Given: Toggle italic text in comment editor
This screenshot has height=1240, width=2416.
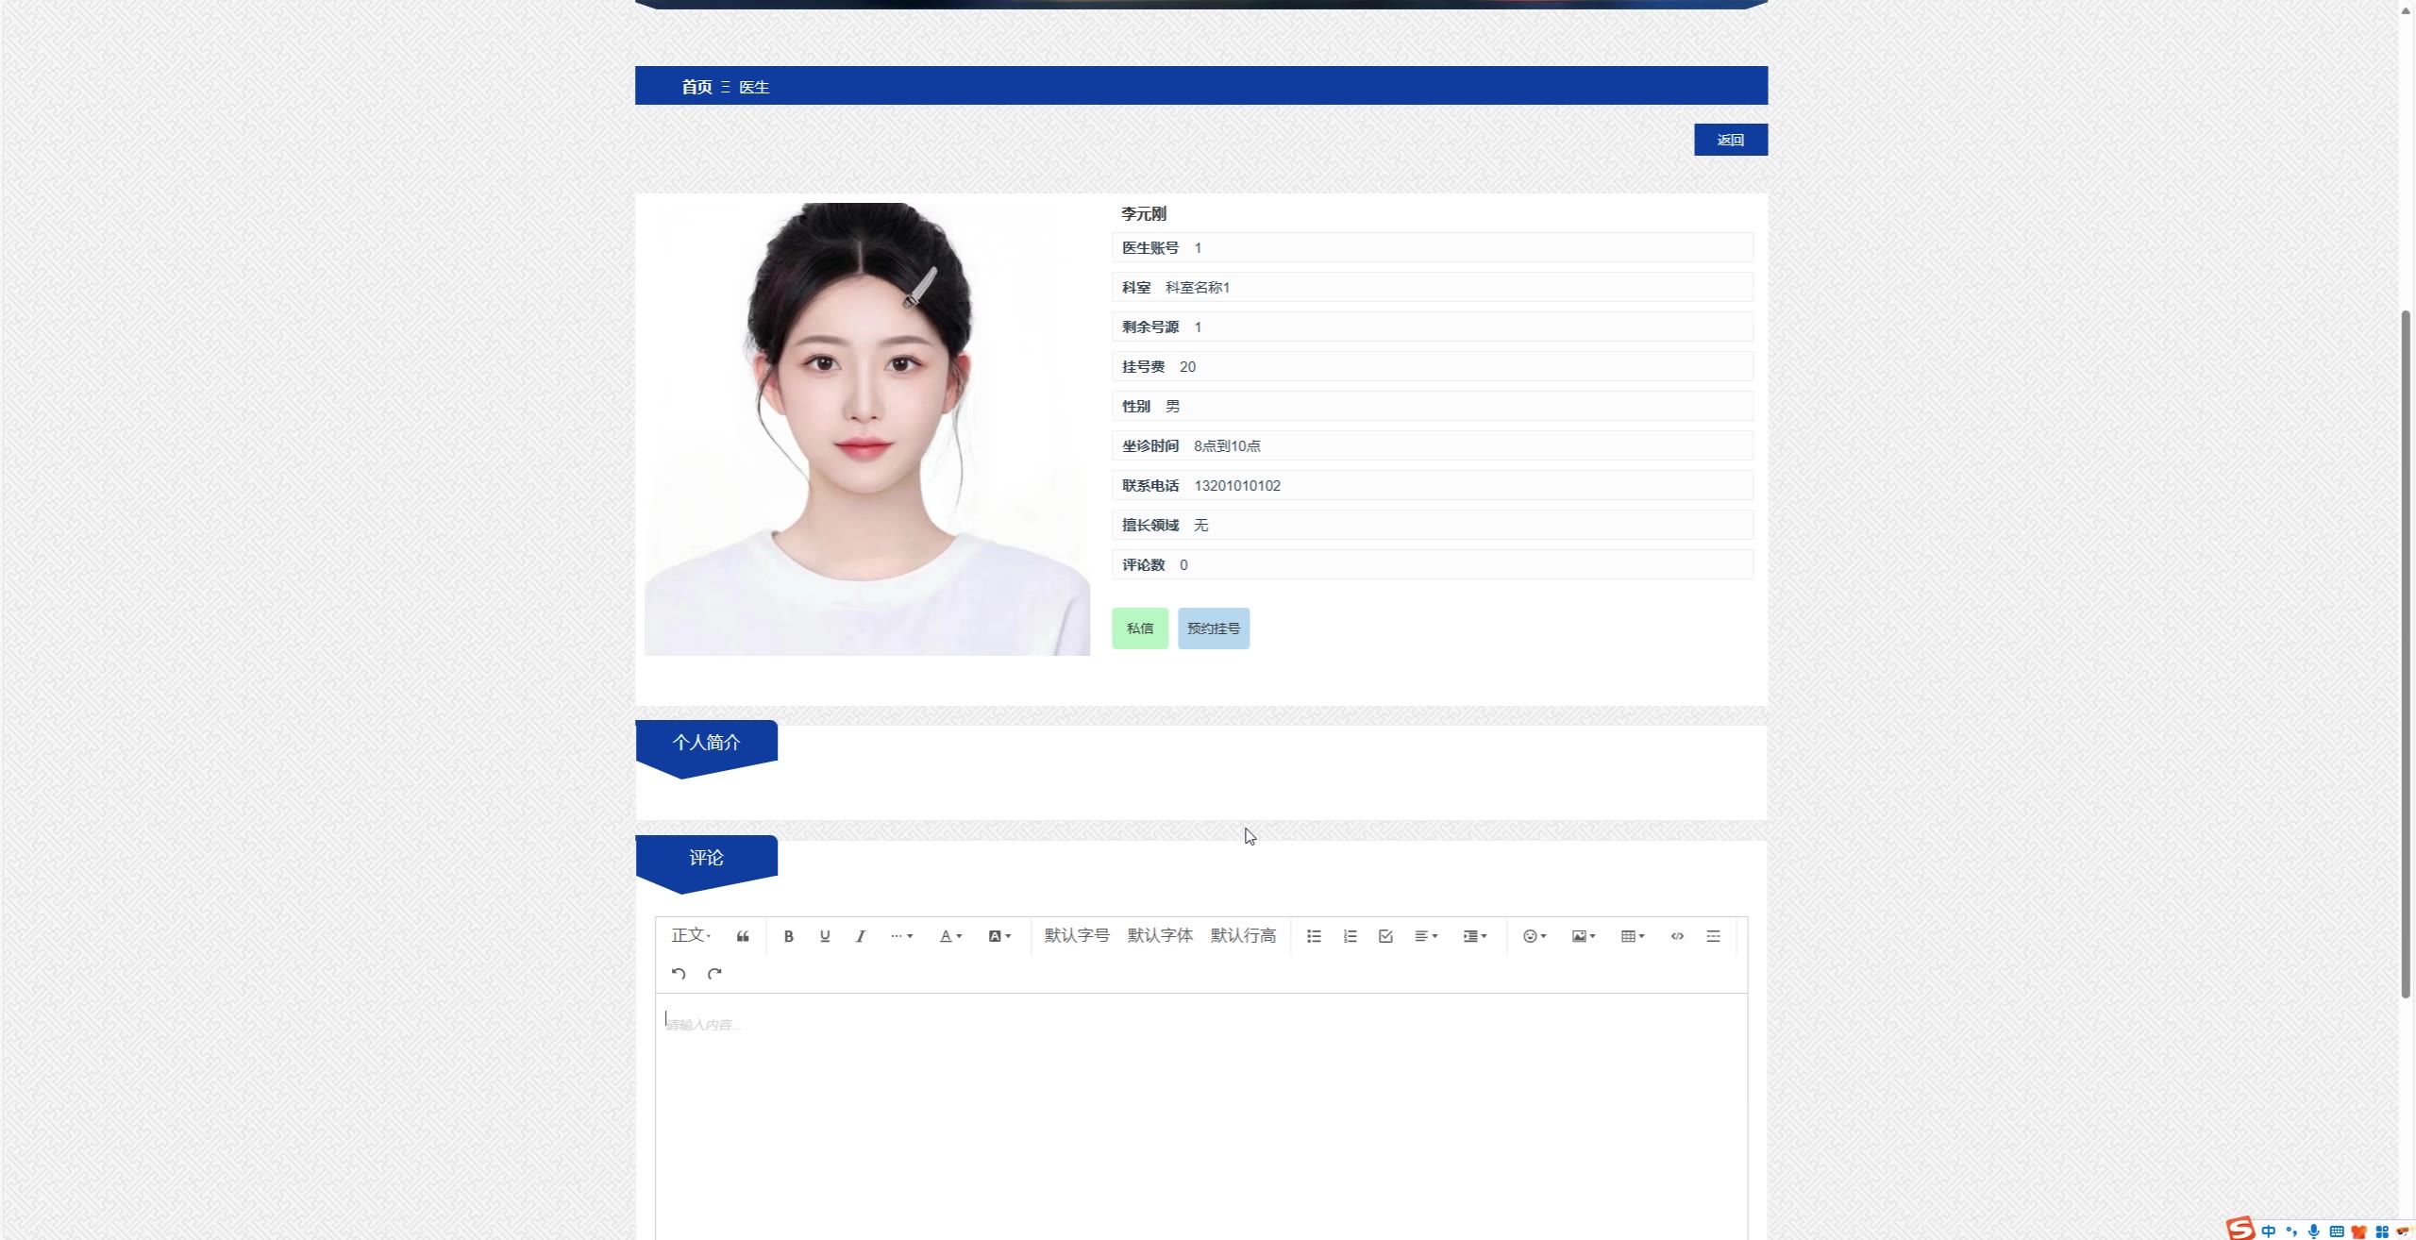Looking at the screenshot, I should pos(860,936).
